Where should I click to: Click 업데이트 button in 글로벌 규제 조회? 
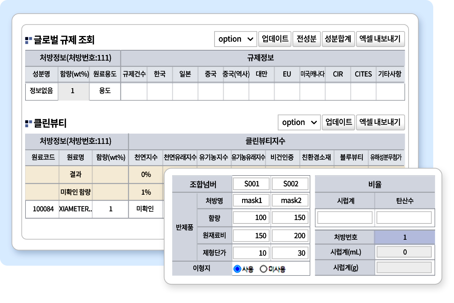point(275,39)
